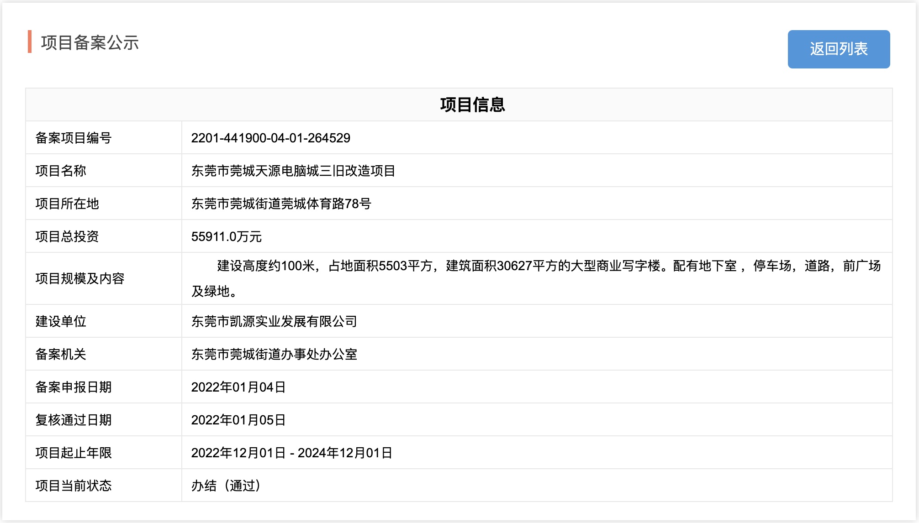Click the 项目起止年限 label cell
The image size is (919, 523).
click(104, 453)
